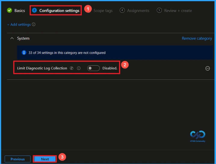Toggle Limit Diagnostic Log Collection switch
The width and height of the screenshot is (216, 164).
click(x=93, y=68)
